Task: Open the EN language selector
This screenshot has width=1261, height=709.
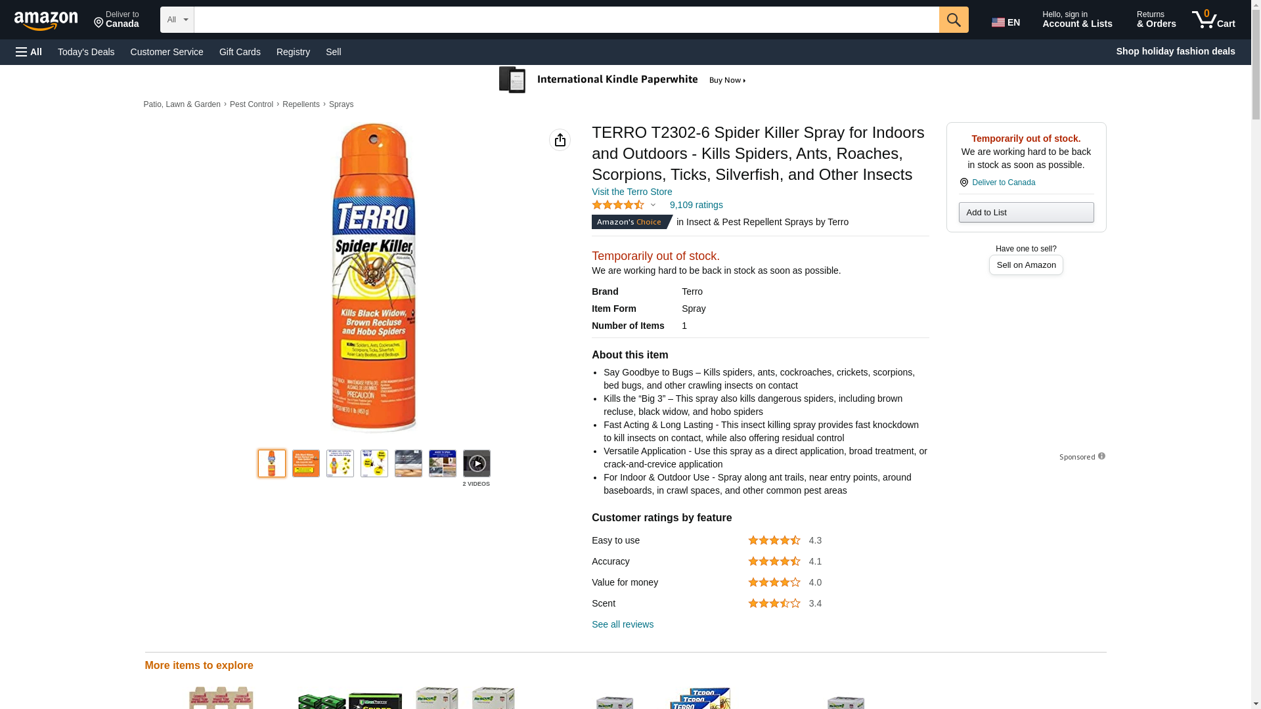Action: tap(1006, 22)
